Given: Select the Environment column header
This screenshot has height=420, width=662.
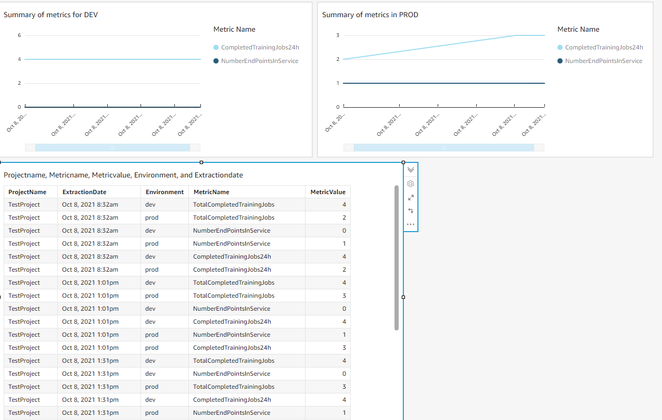Looking at the screenshot, I should (164, 192).
